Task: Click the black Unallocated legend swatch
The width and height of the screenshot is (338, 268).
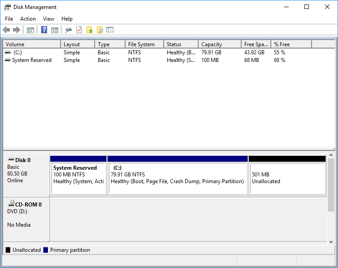Action: click(x=8, y=250)
